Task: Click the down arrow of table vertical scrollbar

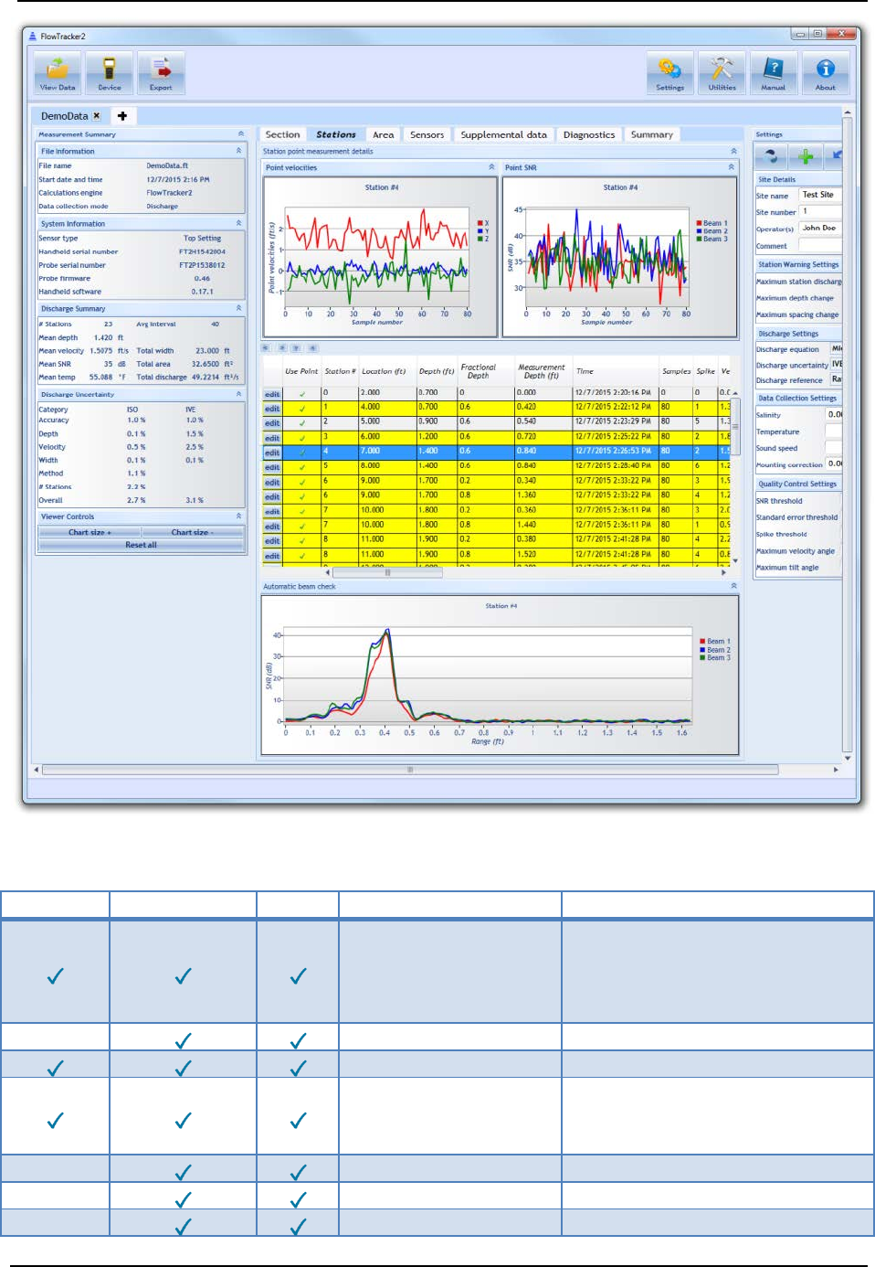Action: point(735,560)
